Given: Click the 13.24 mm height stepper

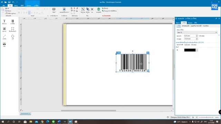Looking at the screenshot, I should pos(197,39).
